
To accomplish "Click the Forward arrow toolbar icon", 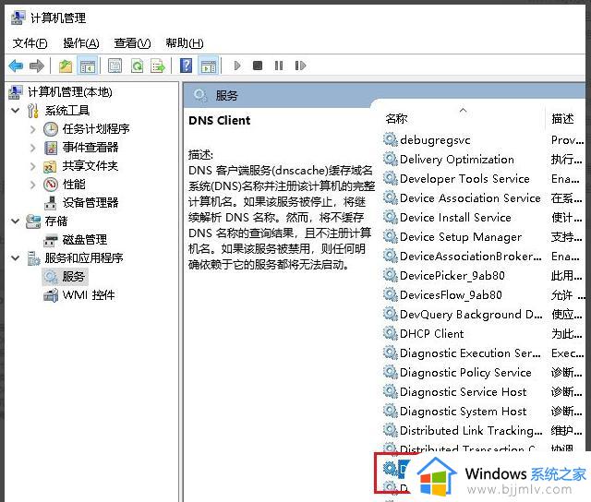I will (x=37, y=66).
